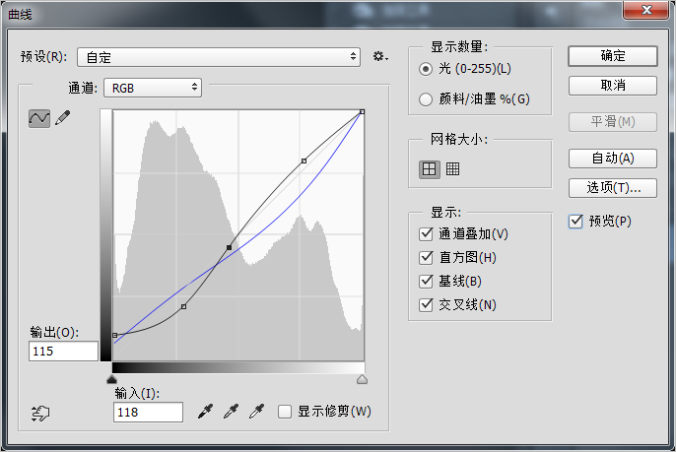This screenshot has height=452, width=676.
Task: Close the 曲线 dialog window
Action: click(645, 10)
